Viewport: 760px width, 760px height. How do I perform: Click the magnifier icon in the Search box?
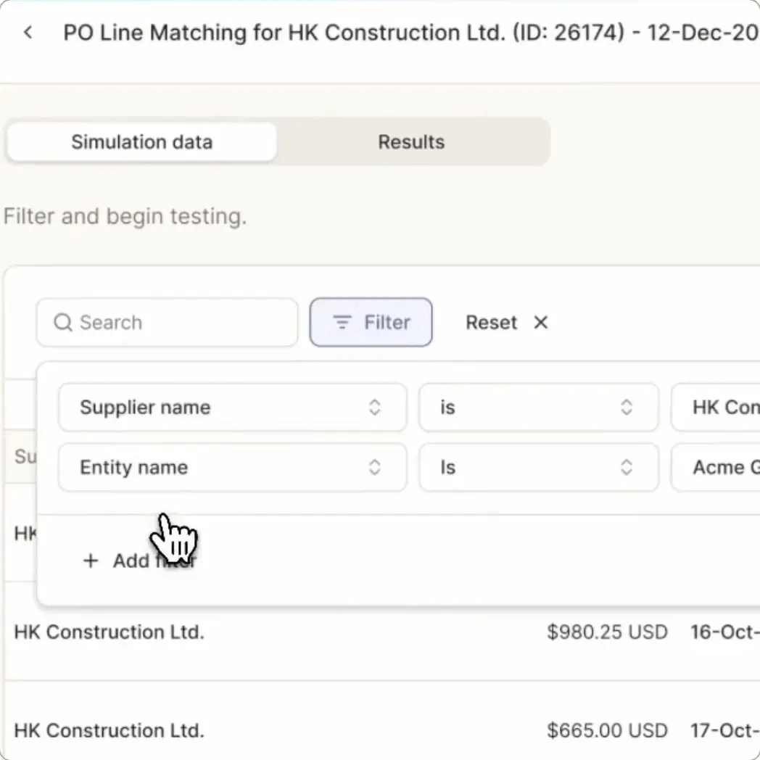[x=63, y=322]
